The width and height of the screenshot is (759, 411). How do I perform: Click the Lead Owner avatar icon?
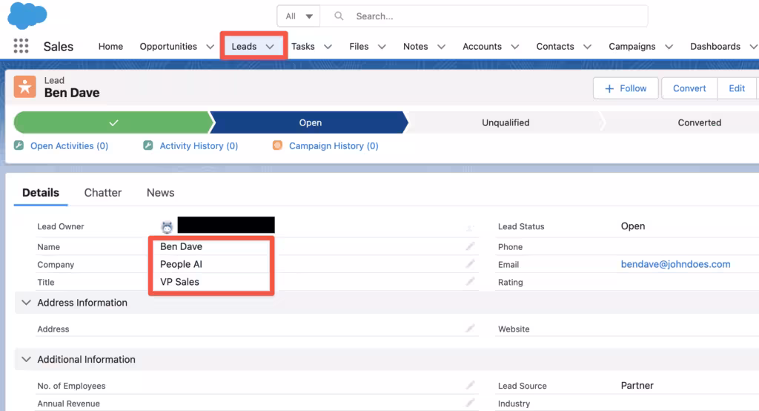(x=167, y=226)
